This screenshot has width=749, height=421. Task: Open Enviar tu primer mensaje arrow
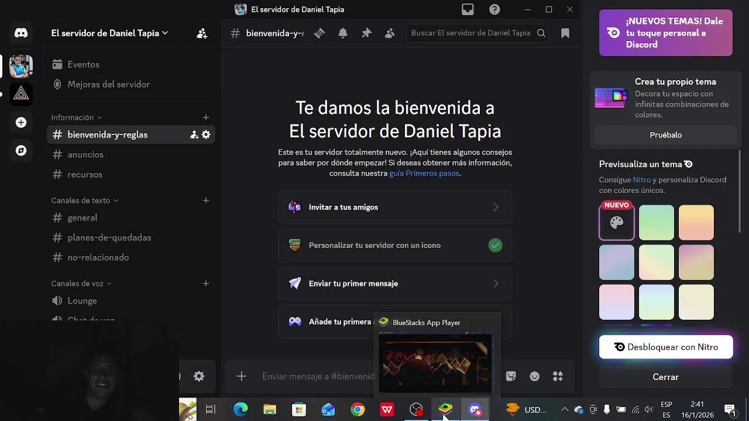pyautogui.click(x=496, y=284)
